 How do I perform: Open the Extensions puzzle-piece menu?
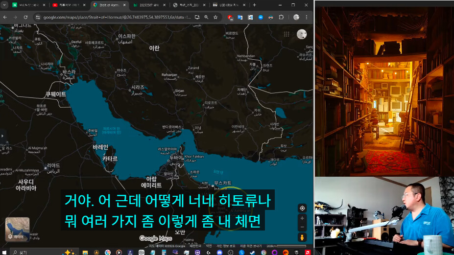[x=281, y=17]
